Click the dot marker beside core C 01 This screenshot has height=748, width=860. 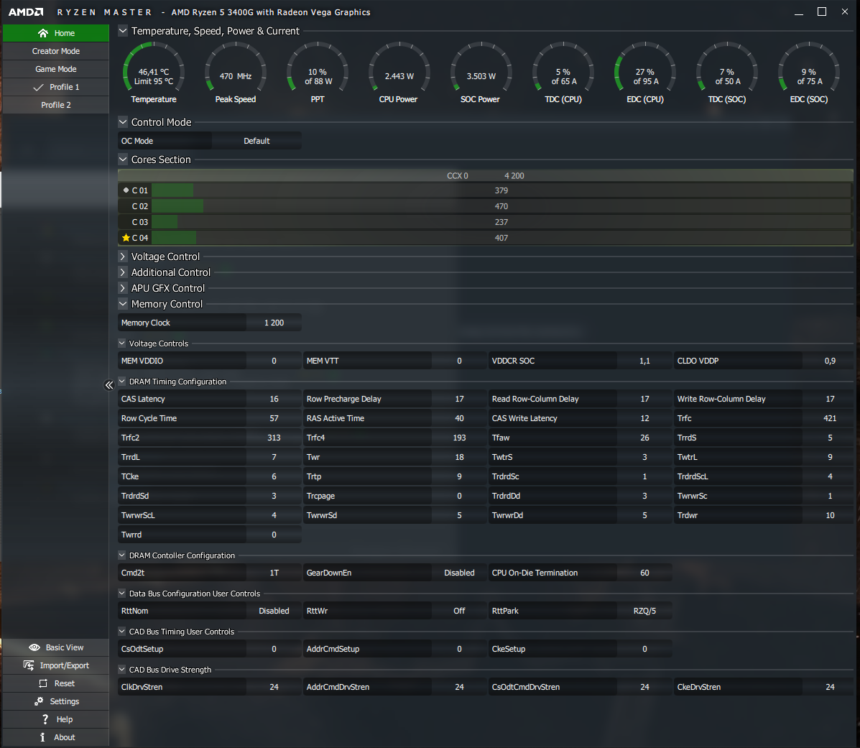tap(126, 190)
